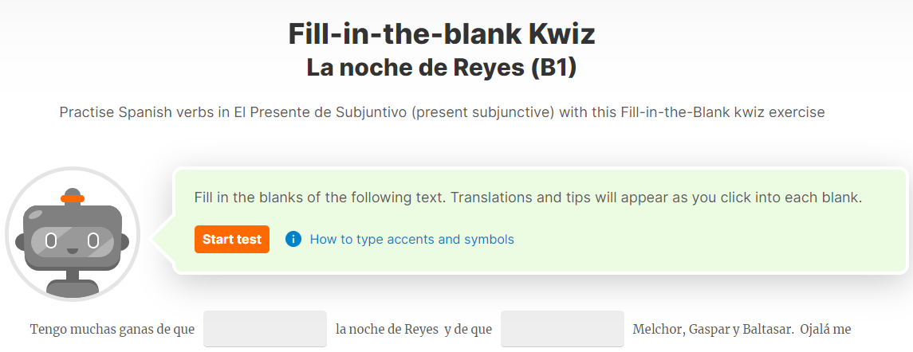This screenshot has height=352, width=913.
Task: Click the robot's smiling mouth
Action: 73,251
